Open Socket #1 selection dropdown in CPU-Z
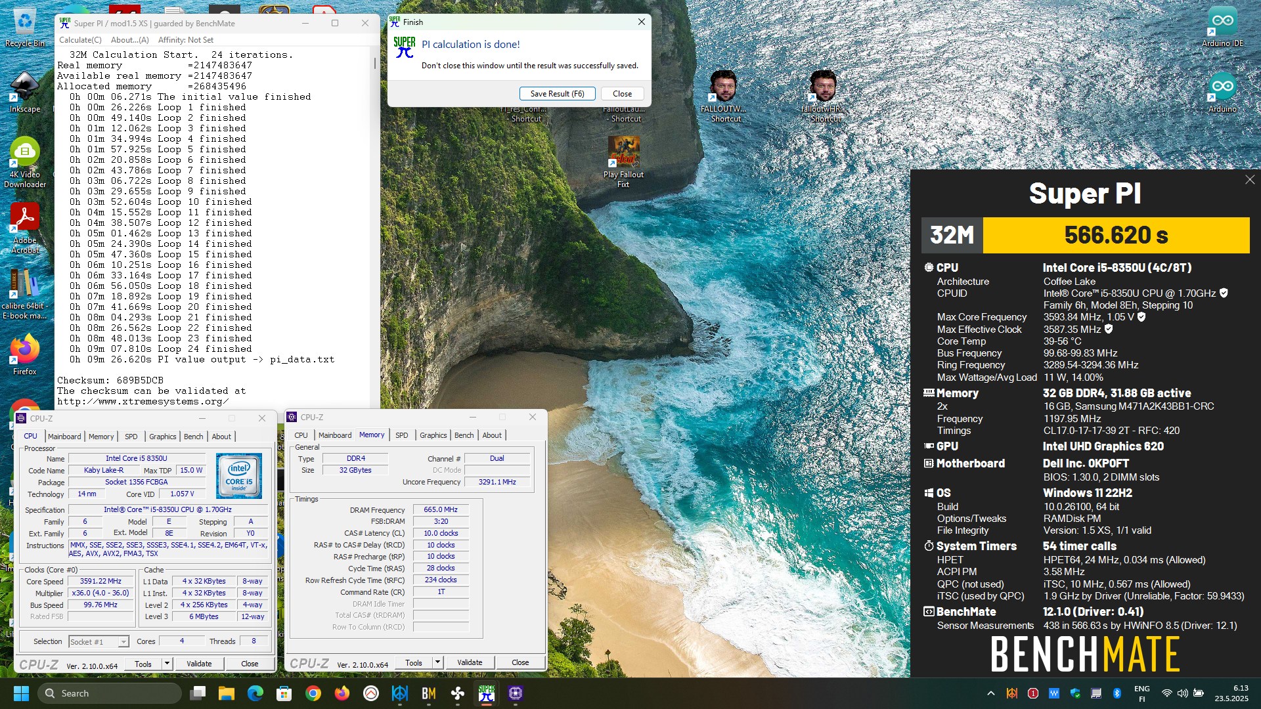 (x=99, y=641)
